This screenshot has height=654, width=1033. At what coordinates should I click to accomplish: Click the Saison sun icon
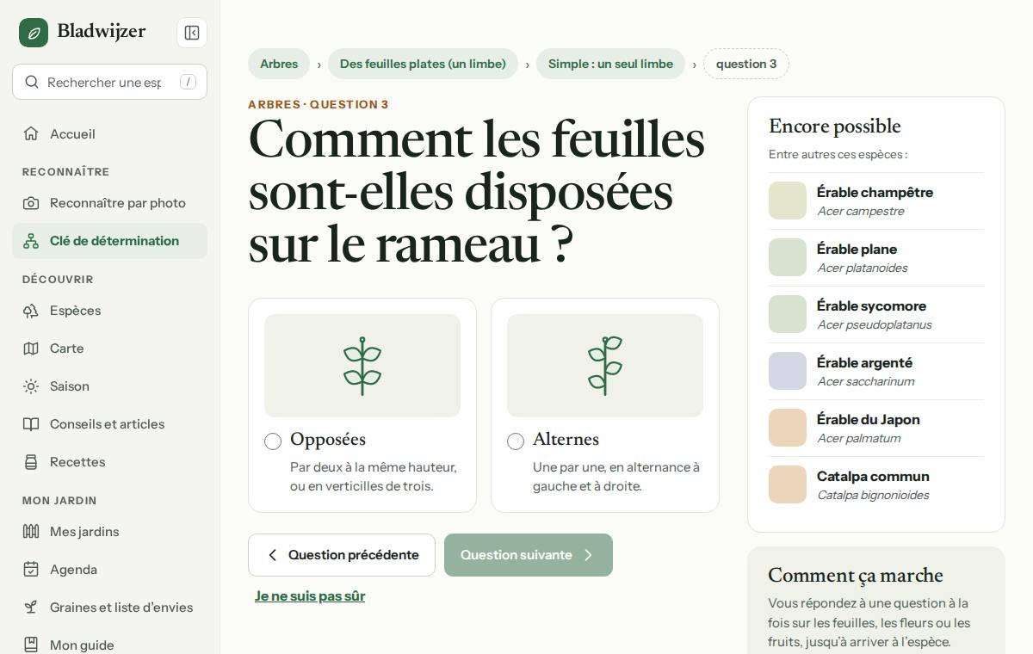coord(31,386)
